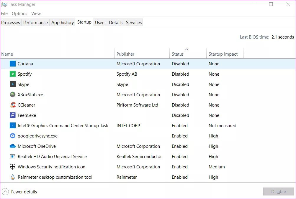Viewport: 296px width, 199px height.
Task: Click Enabled status for Microsoft OneDrive
Action: 180,146
